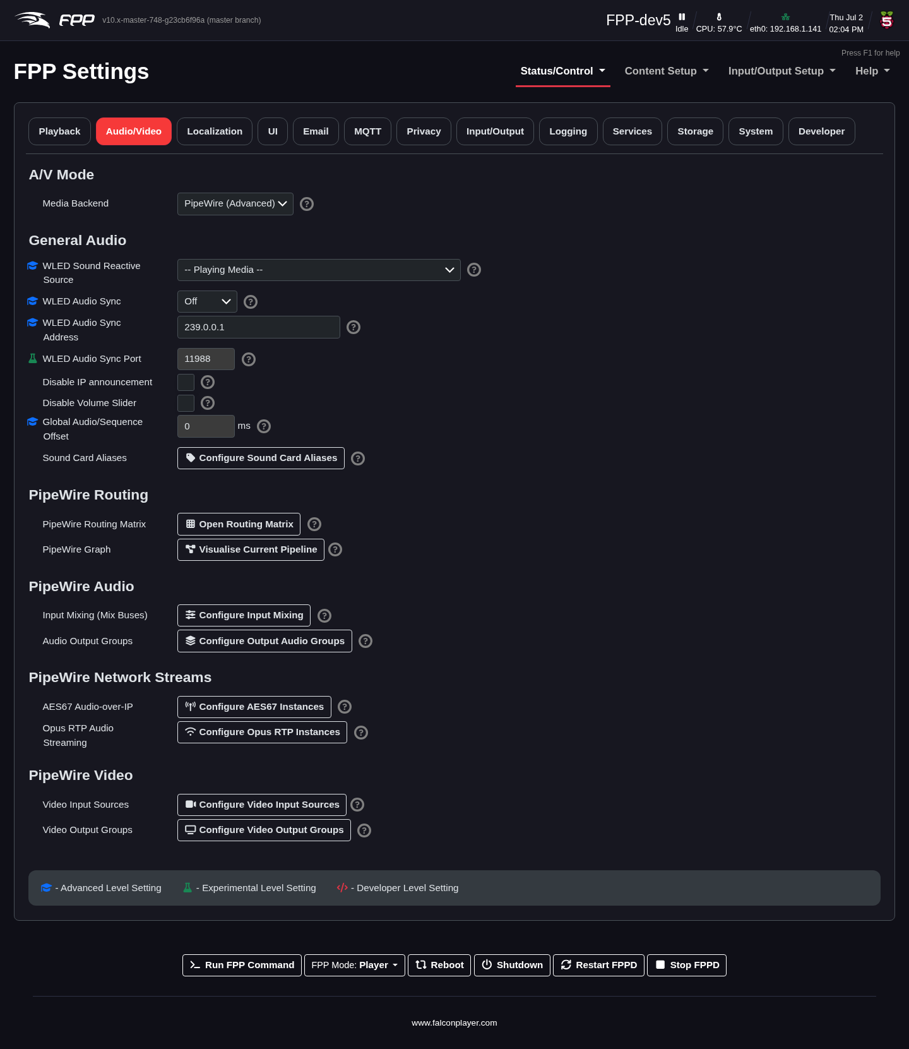Screen dimensions: 909x1049
Task: Open the MQTT settings tab
Action: click(x=367, y=131)
